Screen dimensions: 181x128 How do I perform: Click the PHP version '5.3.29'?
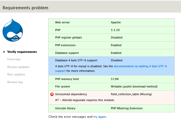[115, 30]
